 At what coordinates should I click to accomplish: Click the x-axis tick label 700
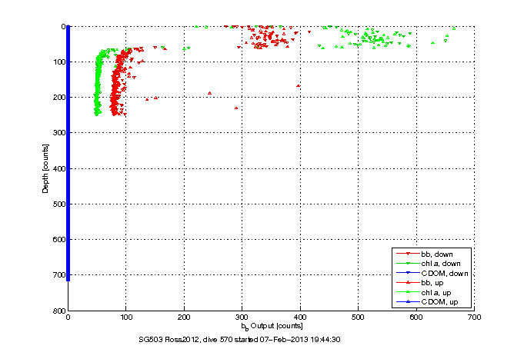474,317
